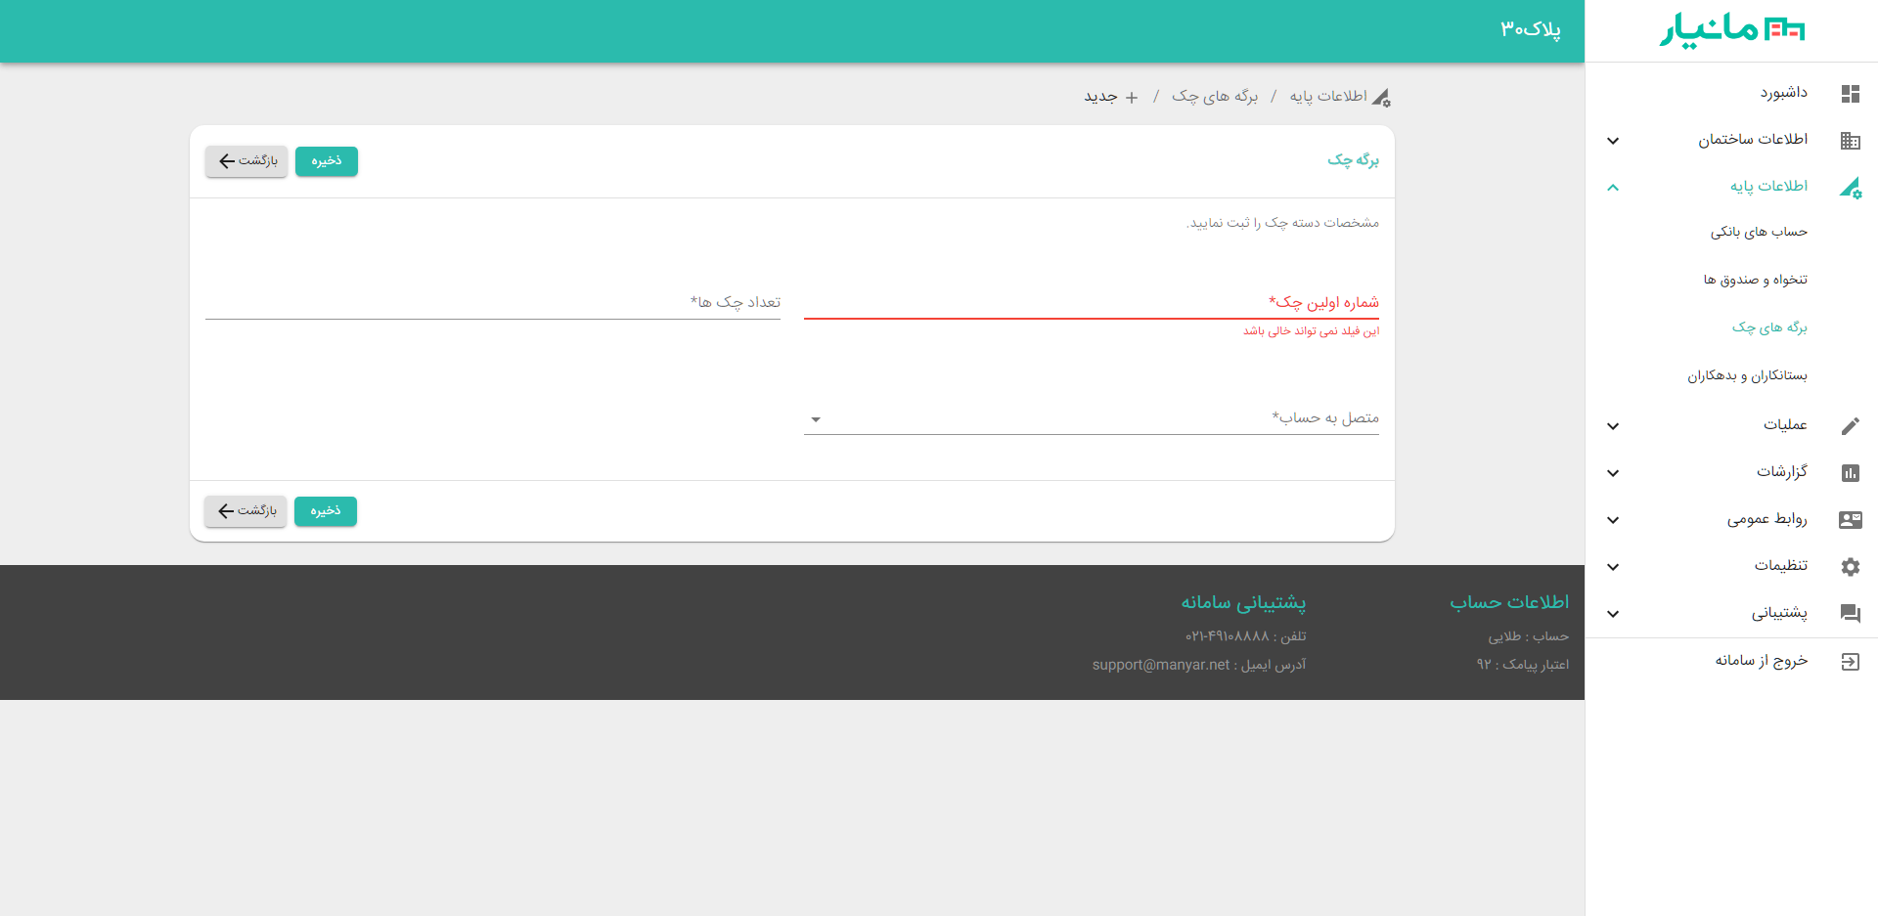Focus the شماره اولین چک input field
1878x916 pixels.
1092,302
